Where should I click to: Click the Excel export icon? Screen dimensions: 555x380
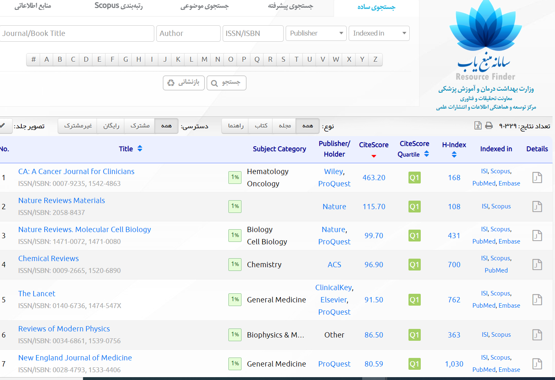(x=478, y=126)
